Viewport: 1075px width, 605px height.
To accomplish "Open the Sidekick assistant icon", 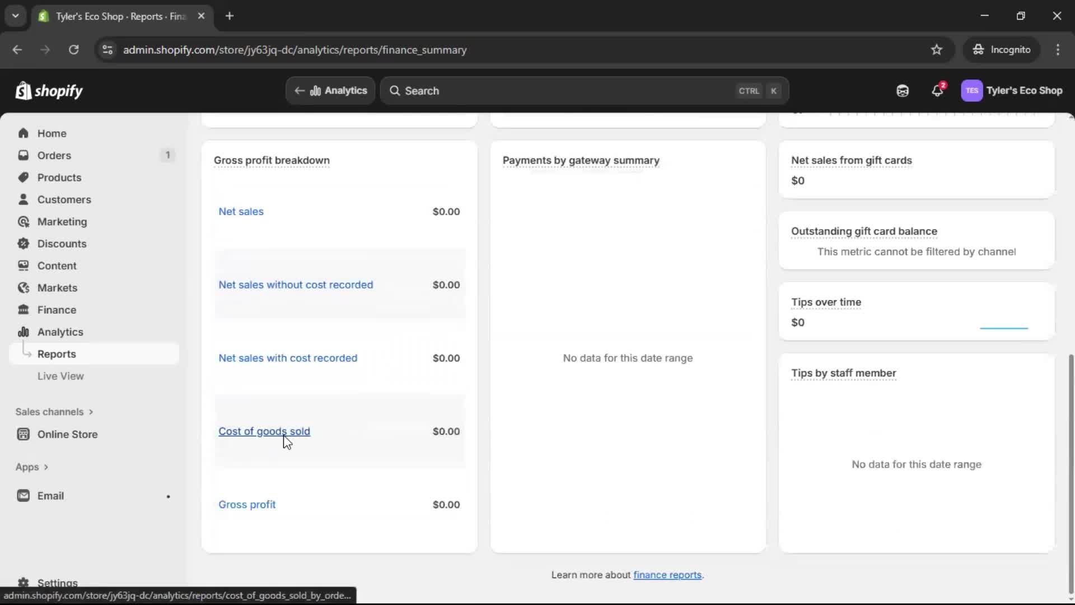I will coord(902,90).
